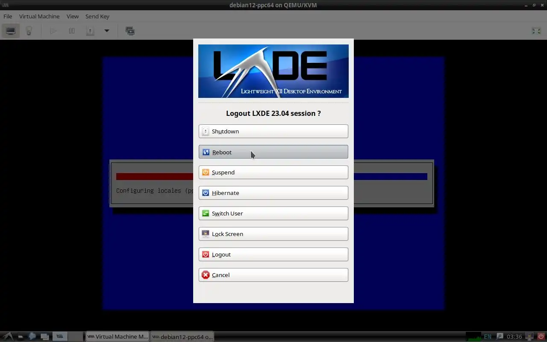
Task: Click the orange Suspend icon
Action: tap(206, 172)
